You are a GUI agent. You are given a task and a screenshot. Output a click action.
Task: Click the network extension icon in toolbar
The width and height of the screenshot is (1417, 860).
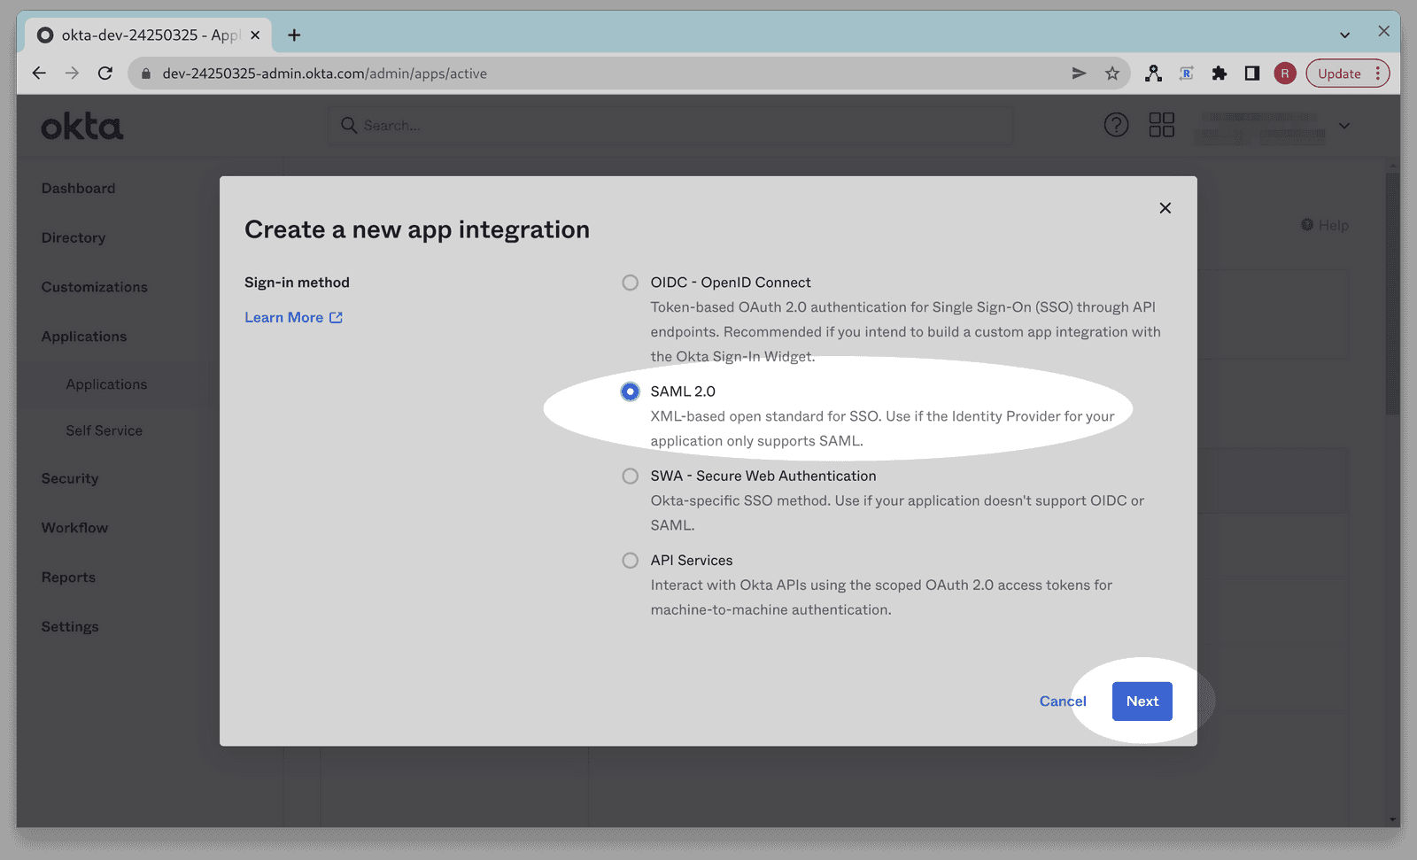click(x=1153, y=74)
